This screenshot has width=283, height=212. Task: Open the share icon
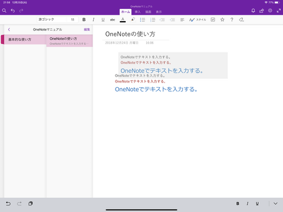pos(262,11)
